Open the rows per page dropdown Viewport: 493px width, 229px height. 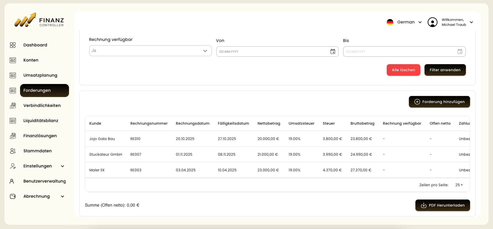(x=459, y=185)
